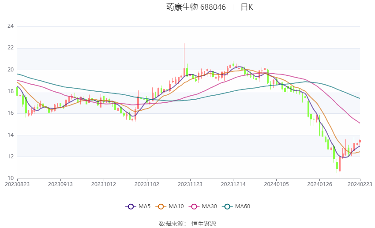Click the chart title 药康生物 688046
Screen dimensions: 375x228
click(196, 7)
